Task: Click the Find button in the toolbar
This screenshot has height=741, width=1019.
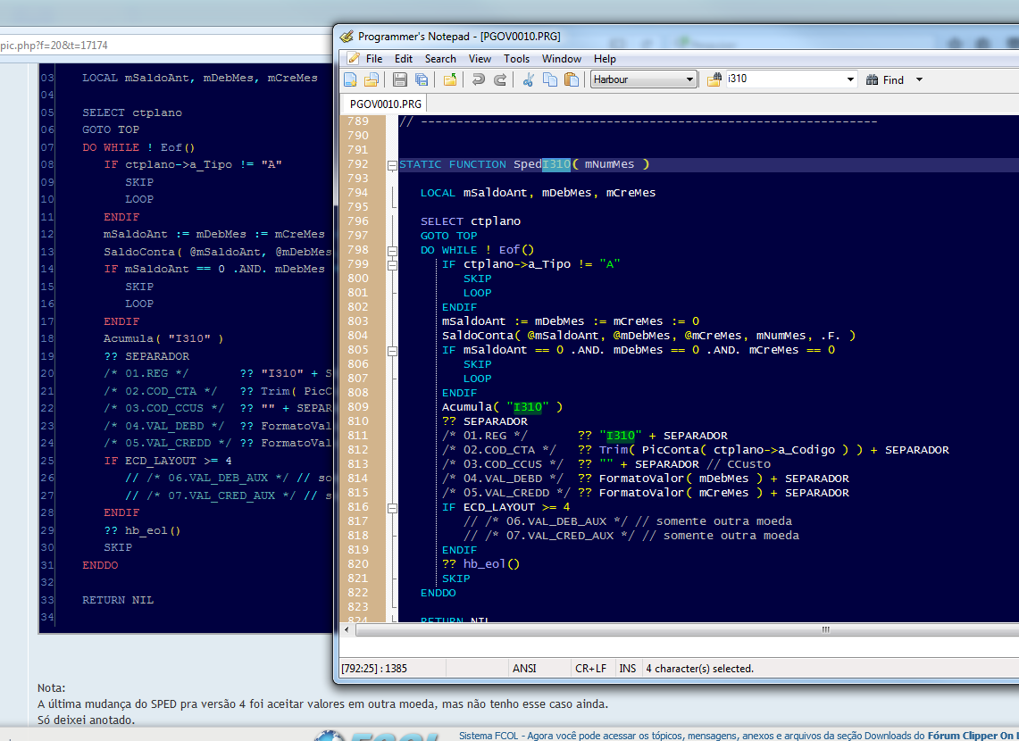Action: pyautogui.click(x=885, y=79)
